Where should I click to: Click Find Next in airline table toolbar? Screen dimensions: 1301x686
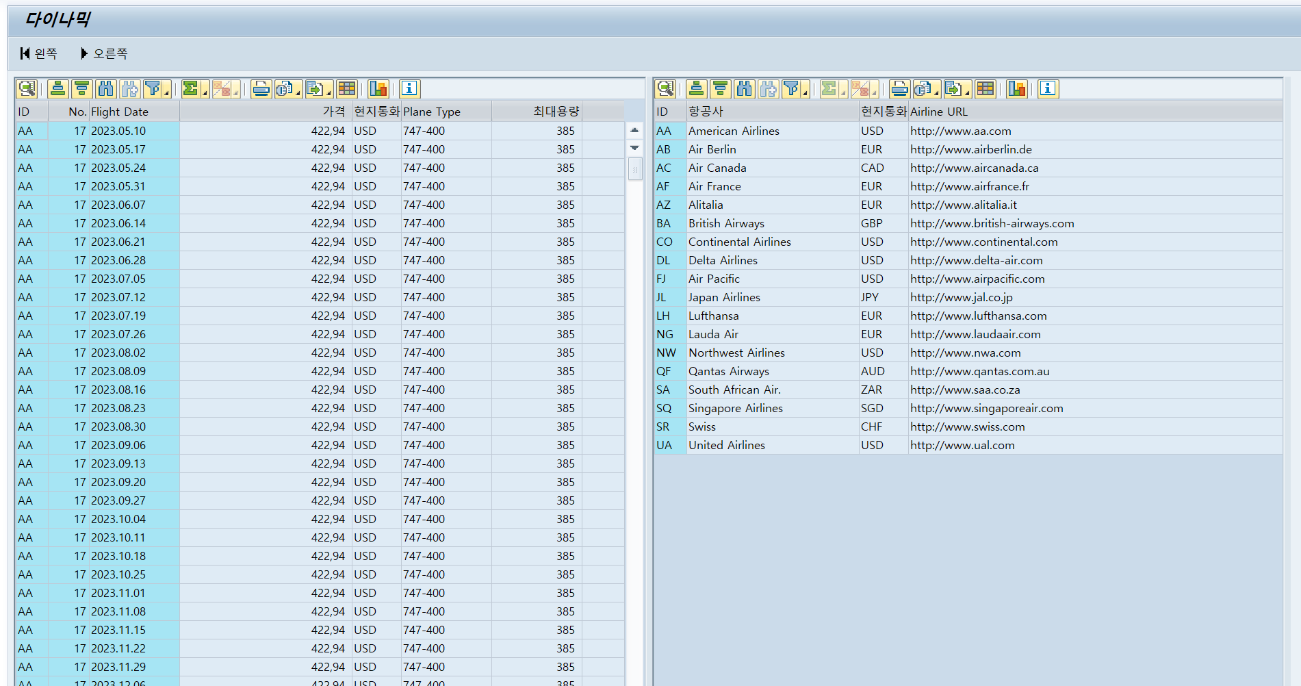[769, 88]
